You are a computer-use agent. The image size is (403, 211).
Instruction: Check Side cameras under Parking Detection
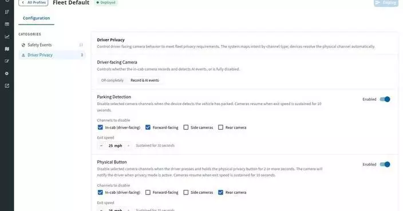186,128
